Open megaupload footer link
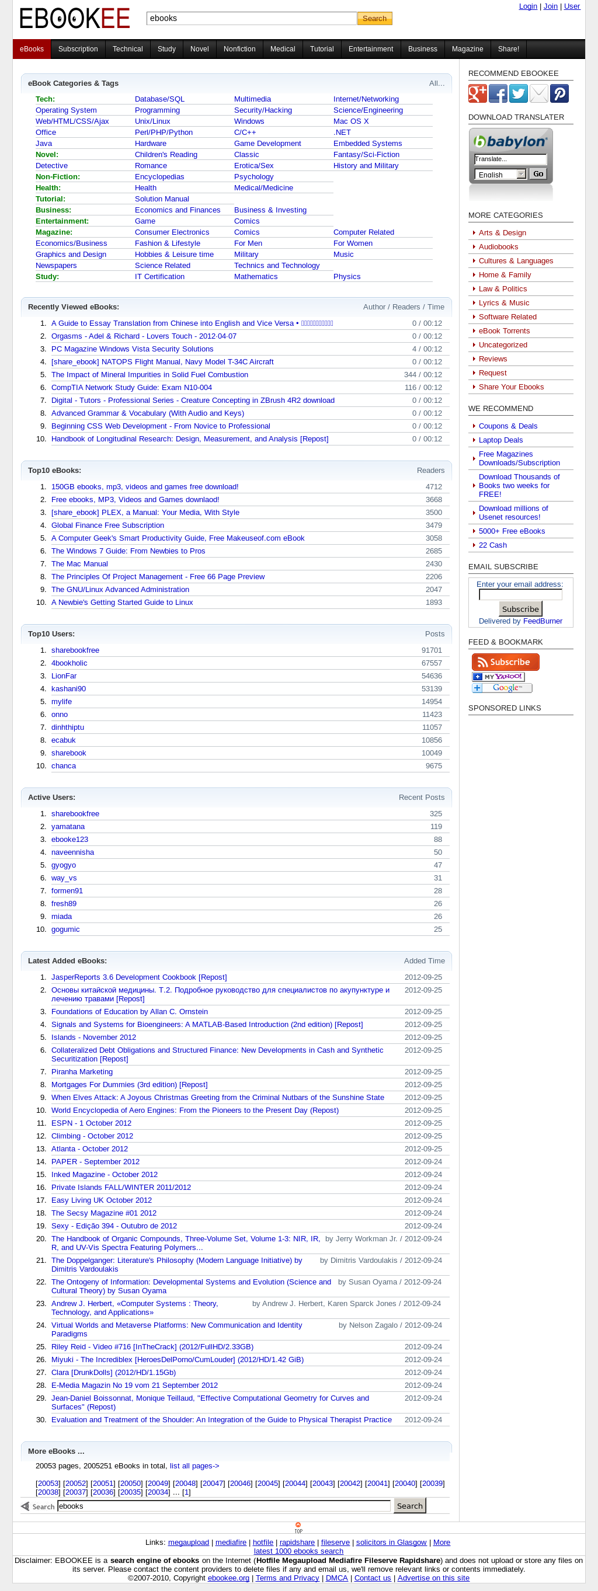Screen dimensions: 598x1591 [x=189, y=1542]
